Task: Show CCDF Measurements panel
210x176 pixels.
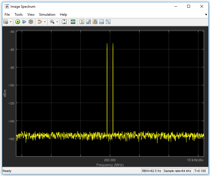Action: [108, 22]
